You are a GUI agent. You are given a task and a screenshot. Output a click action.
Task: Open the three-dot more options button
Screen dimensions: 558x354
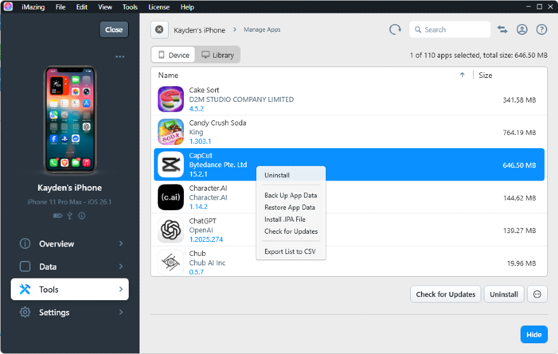[537, 294]
